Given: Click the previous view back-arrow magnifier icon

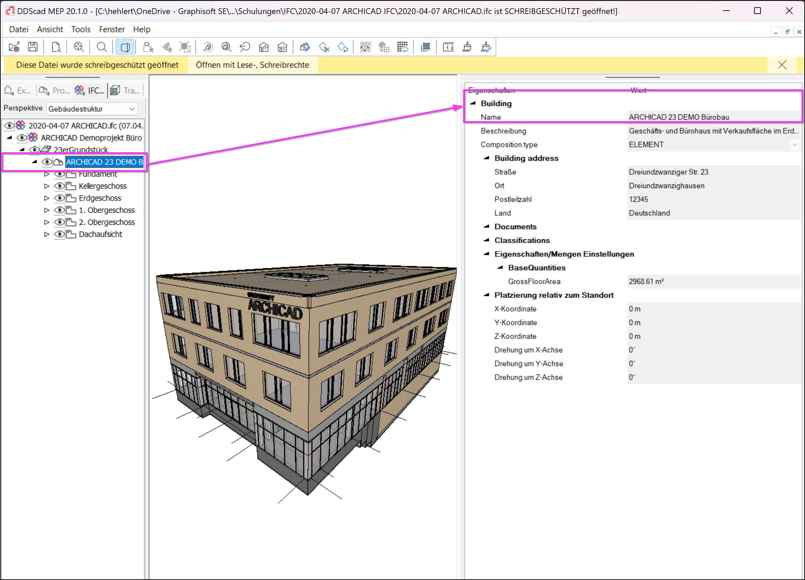Looking at the screenshot, I should tap(245, 47).
